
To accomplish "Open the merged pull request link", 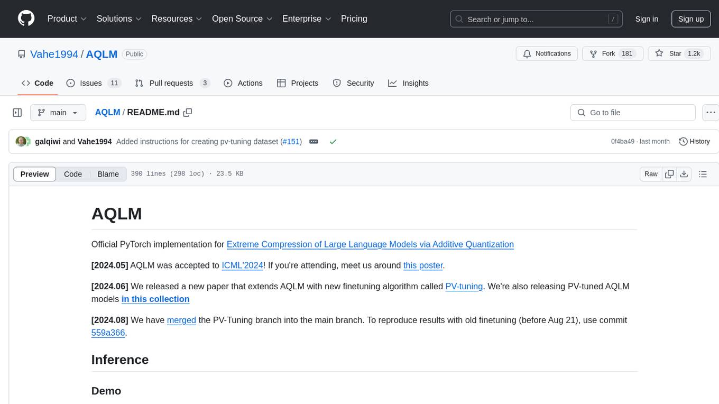I will [181, 320].
